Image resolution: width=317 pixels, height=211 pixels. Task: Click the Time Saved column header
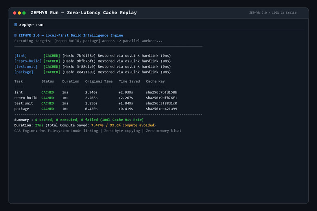click(x=129, y=81)
